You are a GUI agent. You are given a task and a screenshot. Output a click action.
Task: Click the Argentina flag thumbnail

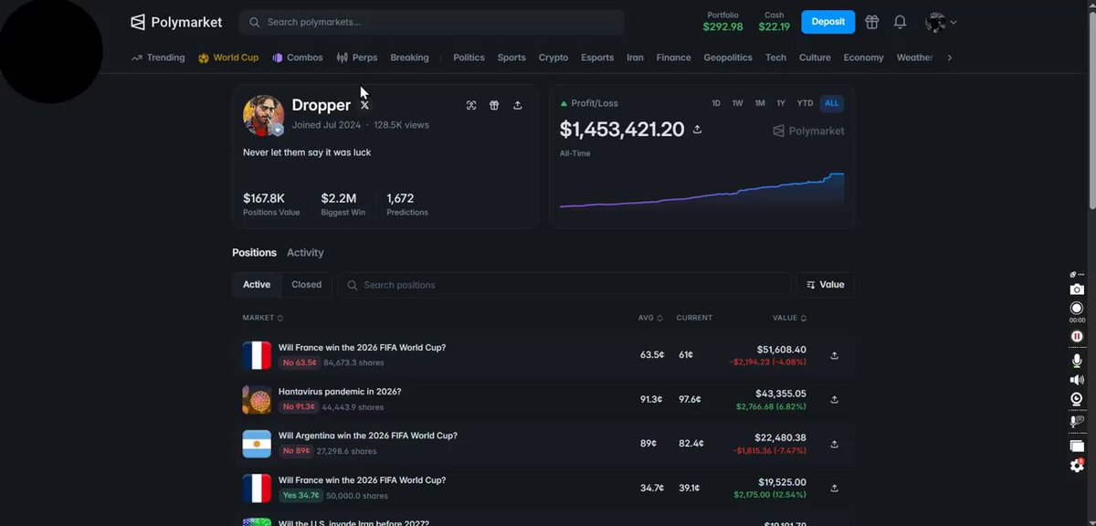point(257,444)
